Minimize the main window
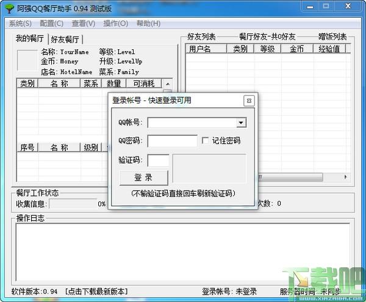 (x=310, y=7)
